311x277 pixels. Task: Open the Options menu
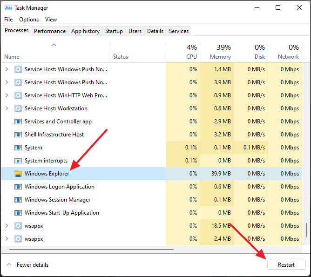[x=29, y=20]
